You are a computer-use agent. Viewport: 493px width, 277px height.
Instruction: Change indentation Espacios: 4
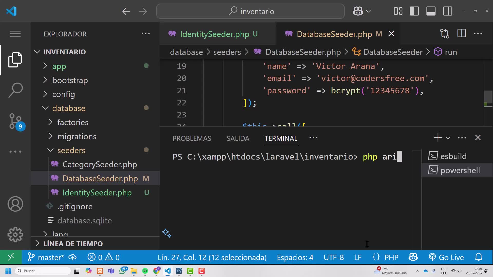tap(295, 257)
